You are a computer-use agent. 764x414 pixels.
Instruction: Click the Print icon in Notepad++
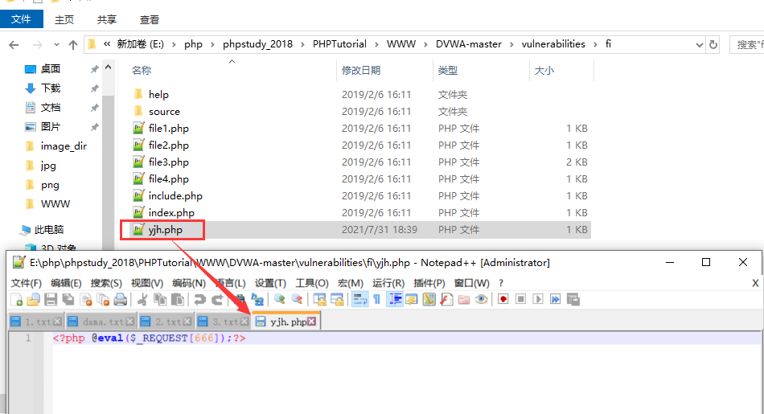(121, 300)
